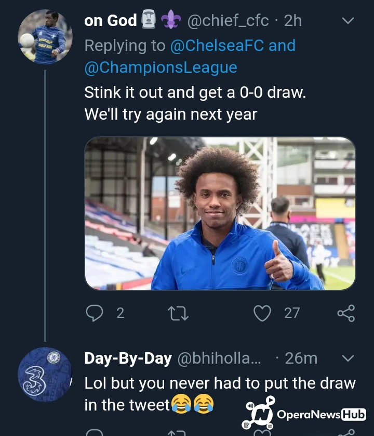374x436 pixels.
Task: Tap the 27 likes count
Action: [292, 313]
